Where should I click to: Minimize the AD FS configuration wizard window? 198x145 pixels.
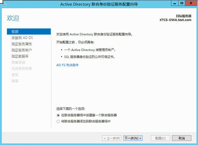click(x=175, y=3)
